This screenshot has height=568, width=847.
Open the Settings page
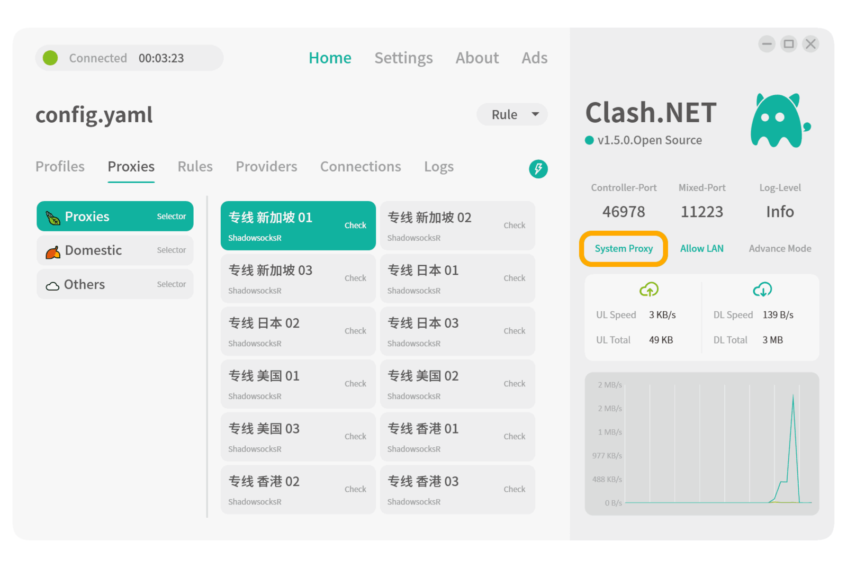click(x=403, y=58)
